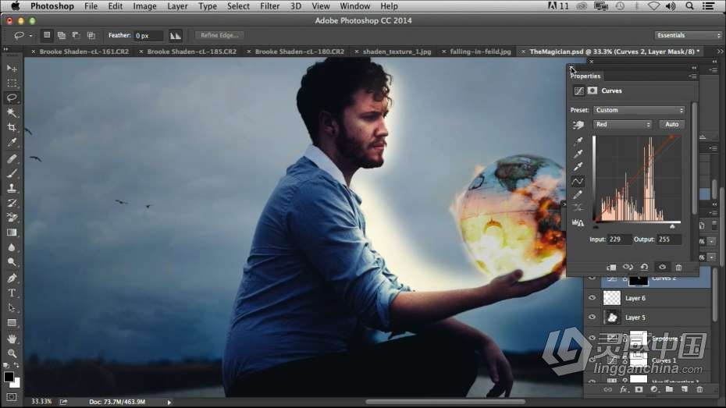Select the Crop tool
This screenshot has height=408, width=726.
click(12, 127)
